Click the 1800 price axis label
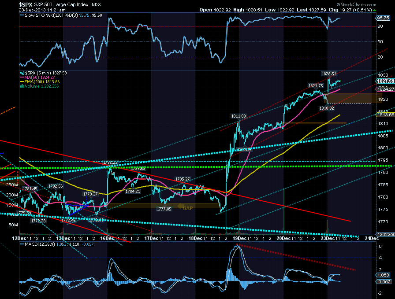The width and height of the screenshot is (395, 299). [383, 148]
